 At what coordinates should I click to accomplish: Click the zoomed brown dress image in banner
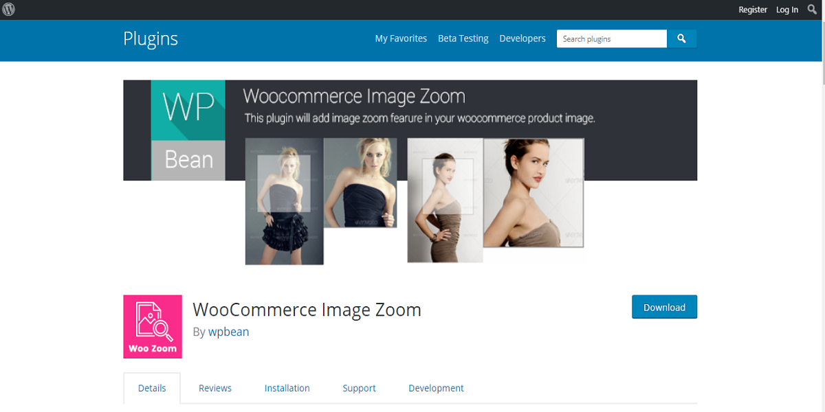tap(533, 193)
